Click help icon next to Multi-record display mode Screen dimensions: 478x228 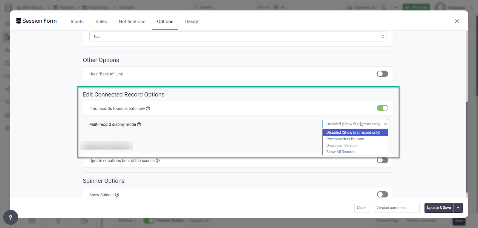[x=139, y=124]
